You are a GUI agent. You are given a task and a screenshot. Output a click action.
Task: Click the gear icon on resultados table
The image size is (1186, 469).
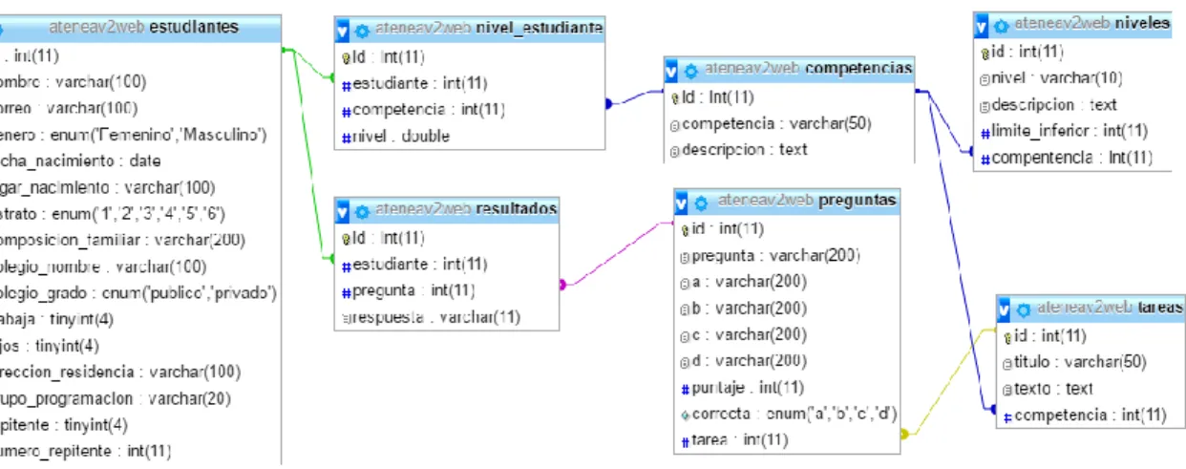362,211
